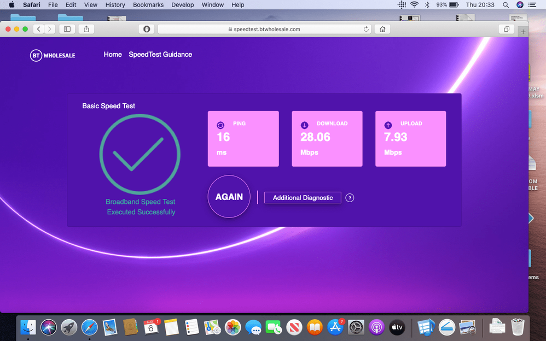
Task: Reload the page using the address bar refresh icon
Action: (366, 29)
